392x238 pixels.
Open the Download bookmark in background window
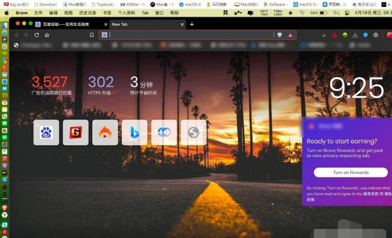[x=46, y=4]
